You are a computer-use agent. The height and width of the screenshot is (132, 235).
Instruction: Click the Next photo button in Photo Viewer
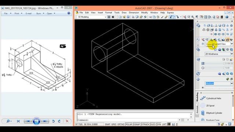(45, 121)
